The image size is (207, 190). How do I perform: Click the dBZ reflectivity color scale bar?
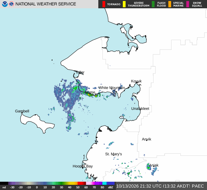[x=57, y=183]
